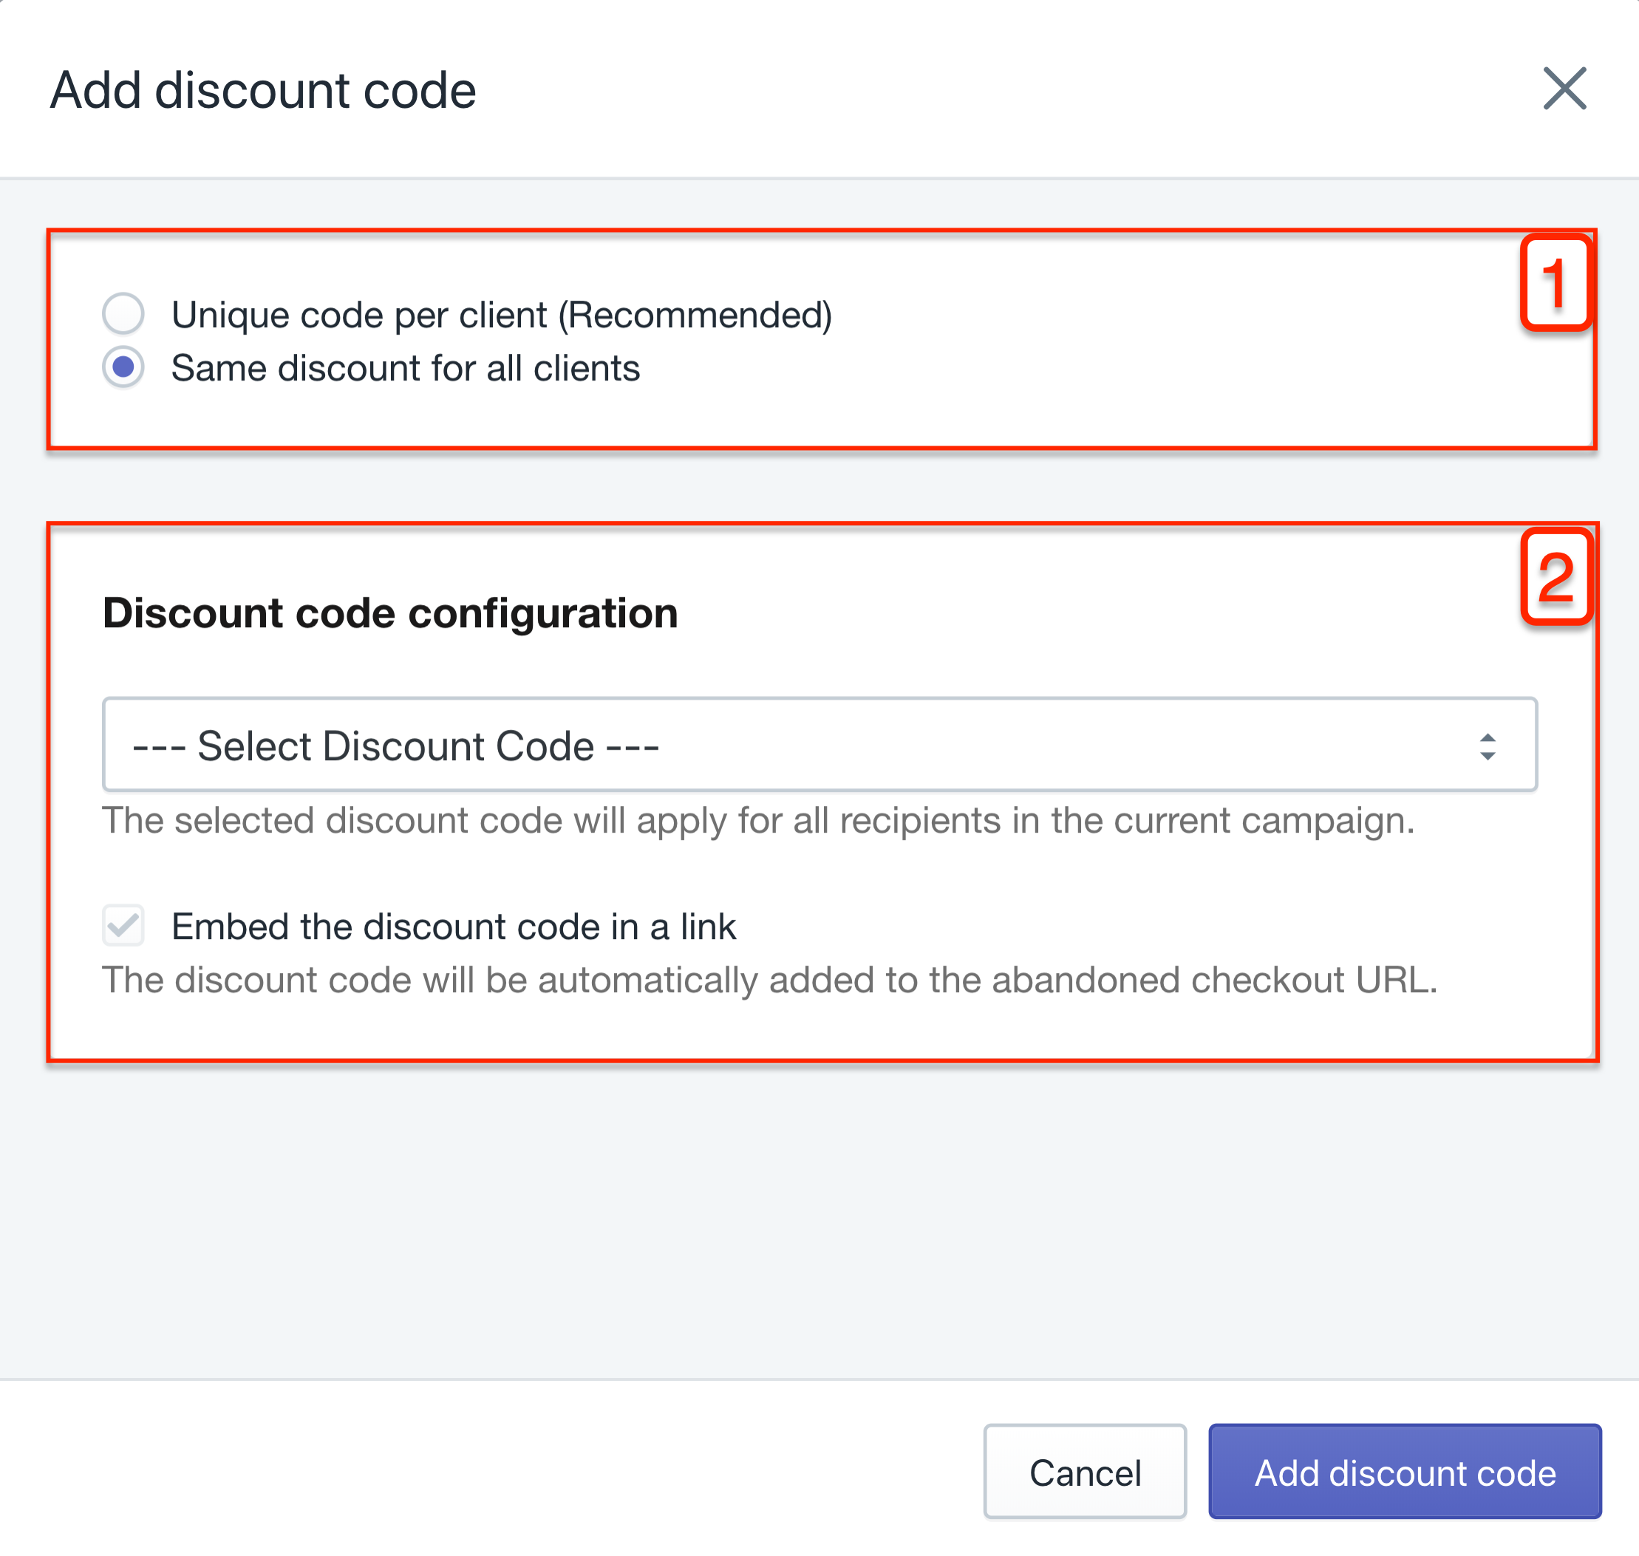Click the help text about all recipients in campaign

[x=758, y=821]
